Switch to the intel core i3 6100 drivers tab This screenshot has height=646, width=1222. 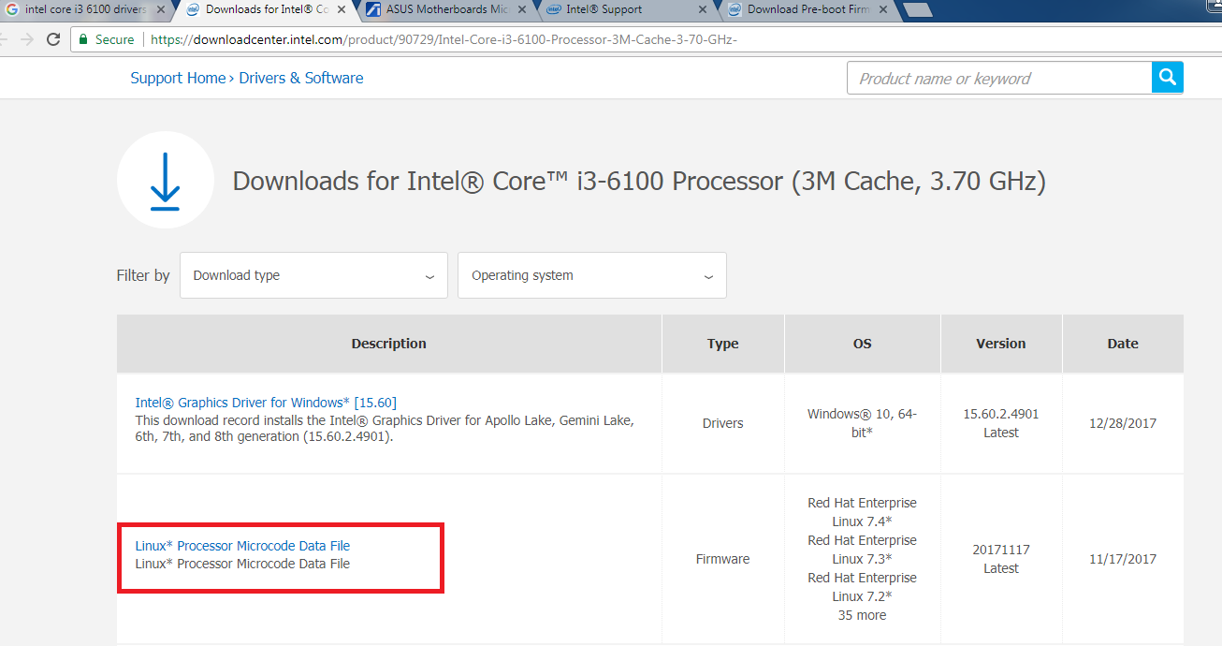pos(84,9)
